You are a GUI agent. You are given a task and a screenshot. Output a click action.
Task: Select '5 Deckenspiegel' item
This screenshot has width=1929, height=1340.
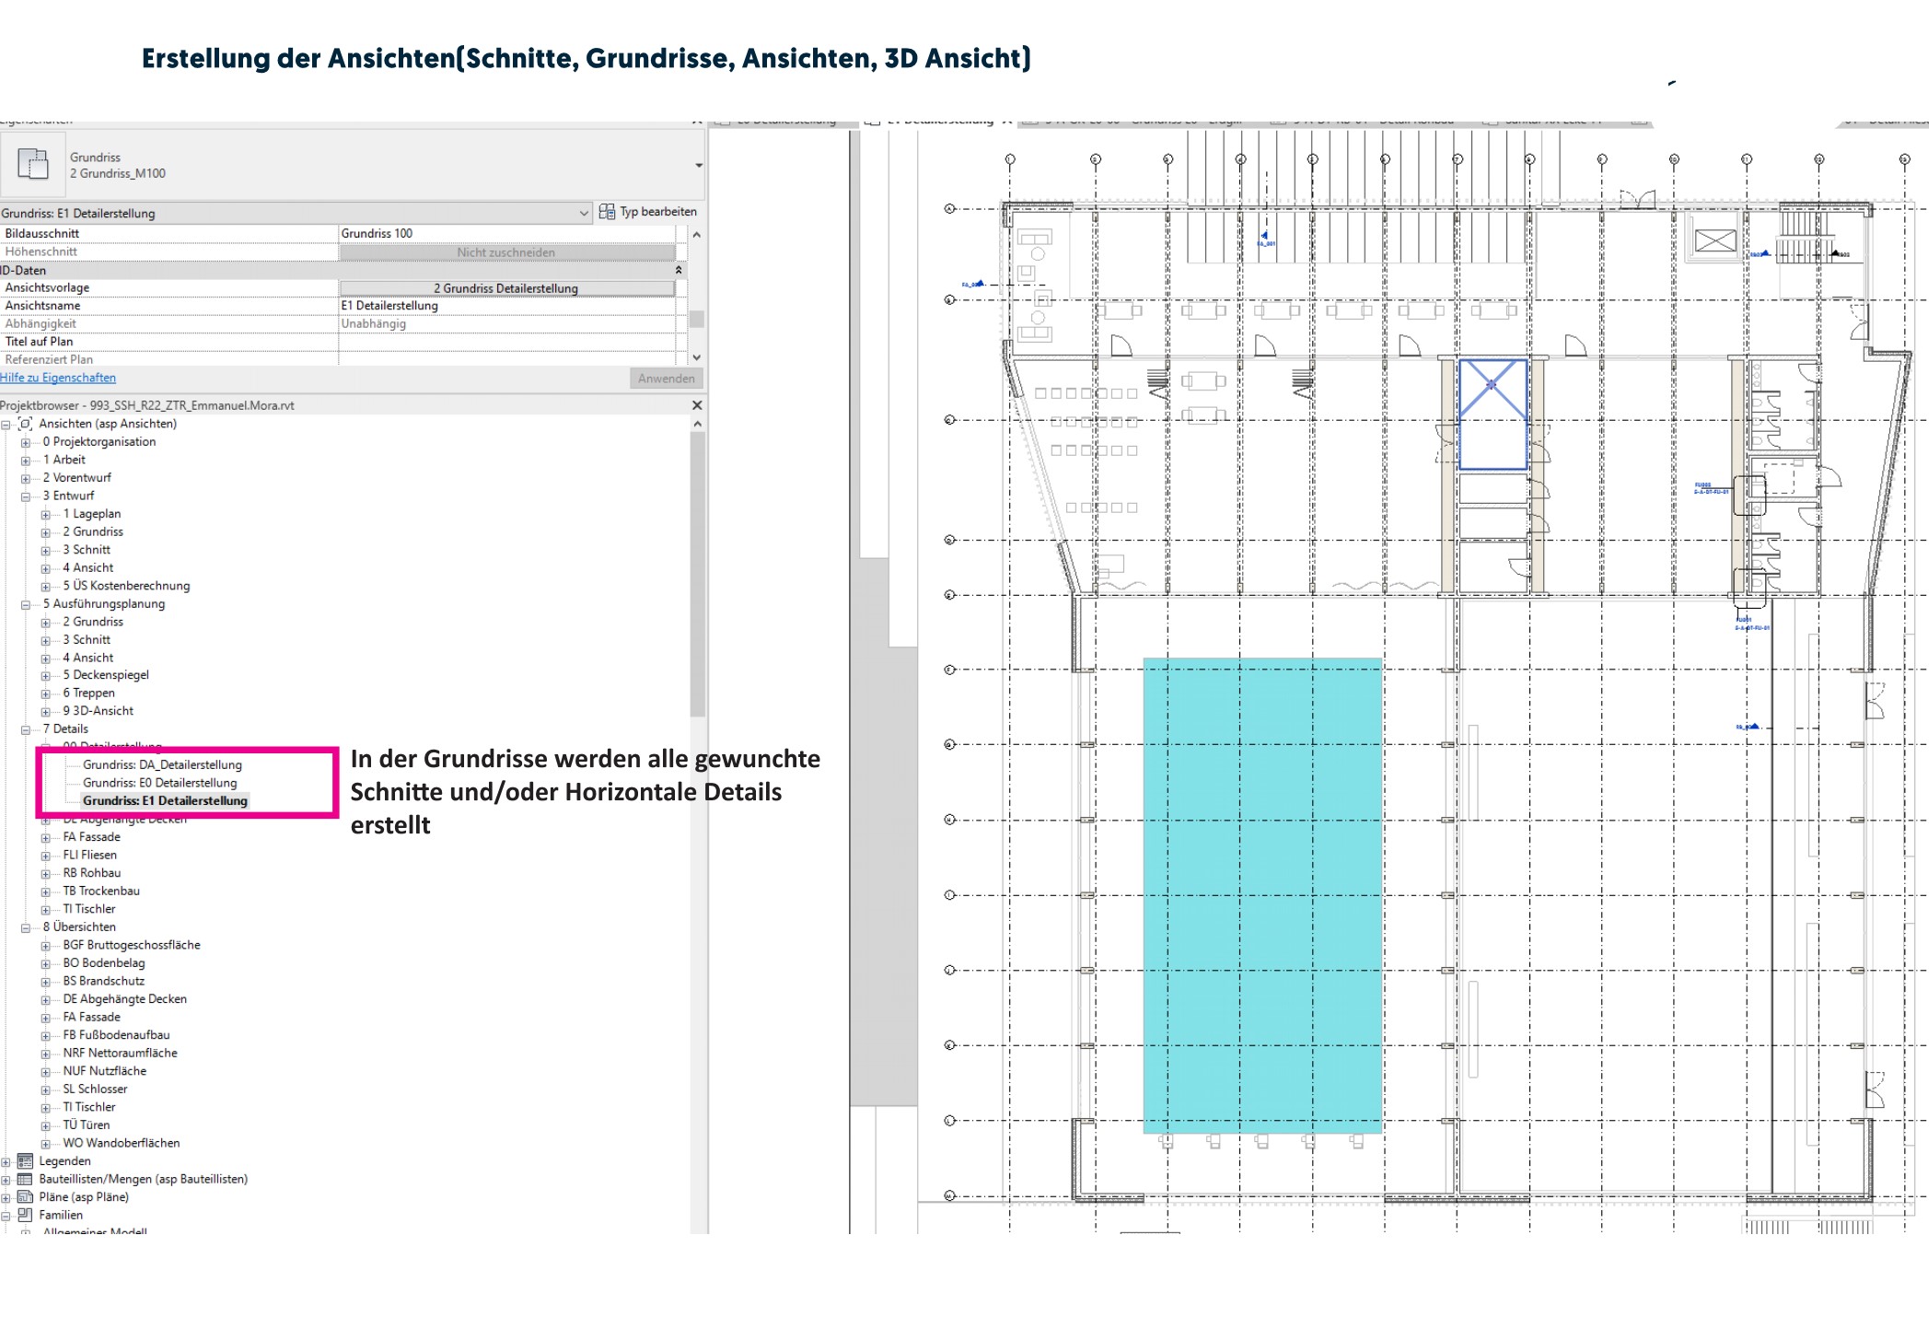click(x=106, y=675)
